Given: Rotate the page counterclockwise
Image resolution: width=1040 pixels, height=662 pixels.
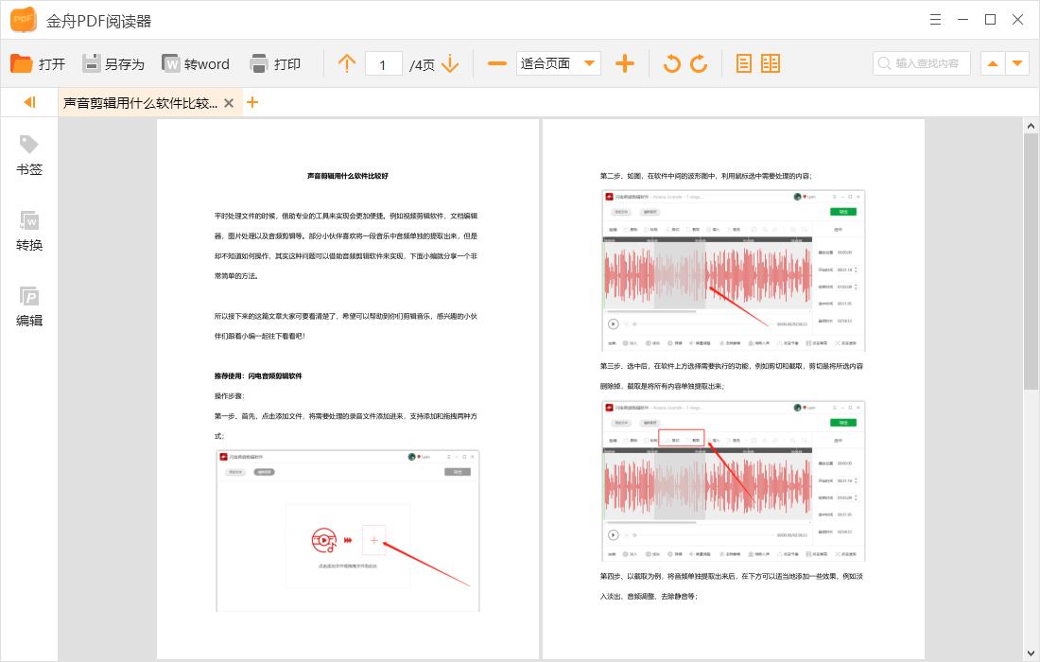Looking at the screenshot, I should click(x=671, y=63).
